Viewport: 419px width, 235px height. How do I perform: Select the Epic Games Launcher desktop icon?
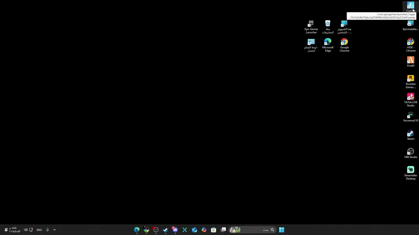click(311, 27)
